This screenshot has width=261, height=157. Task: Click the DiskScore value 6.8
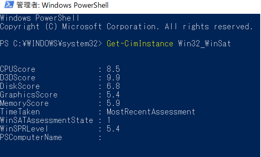coord(113,86)
